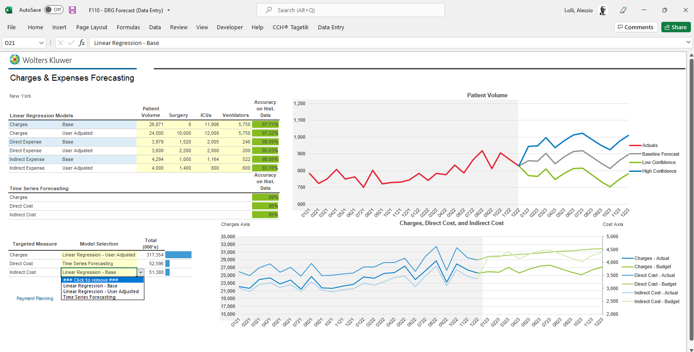Open the CCH Tagetik ribbon tab
694x352 pixels.
click(290, 27)
